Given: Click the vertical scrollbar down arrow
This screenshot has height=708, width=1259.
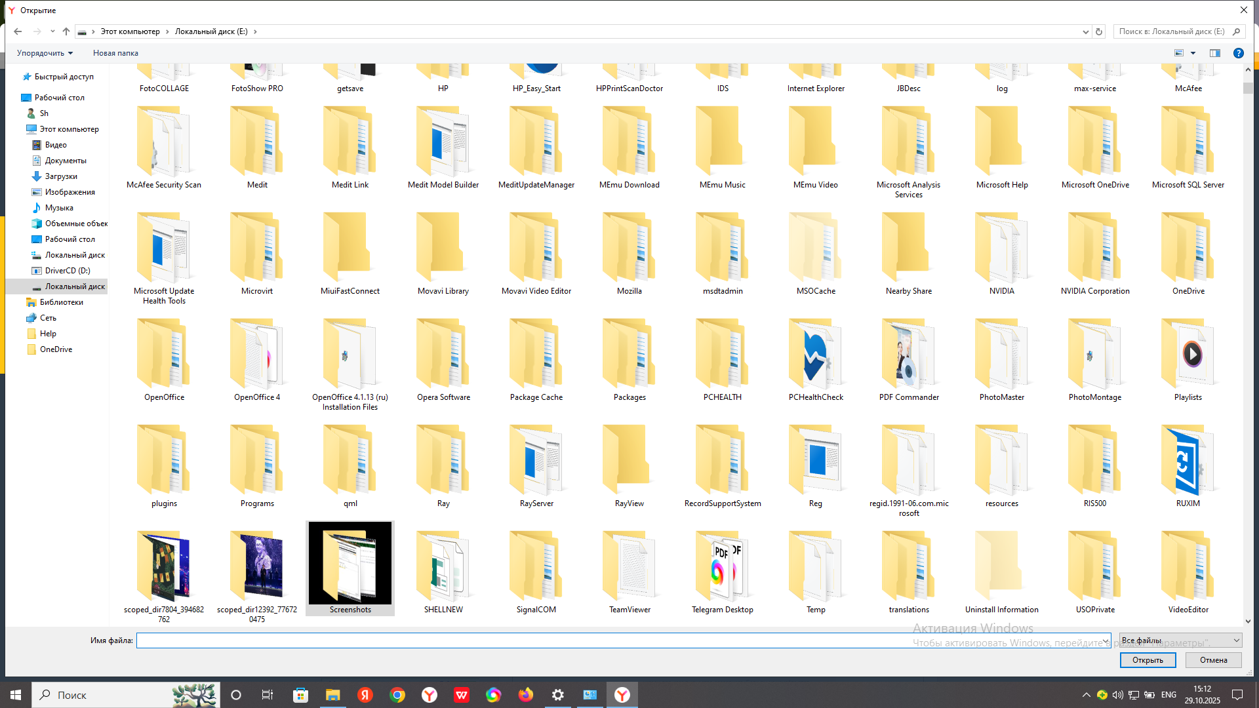Looking at the screenshot, I should [1248, 621].
